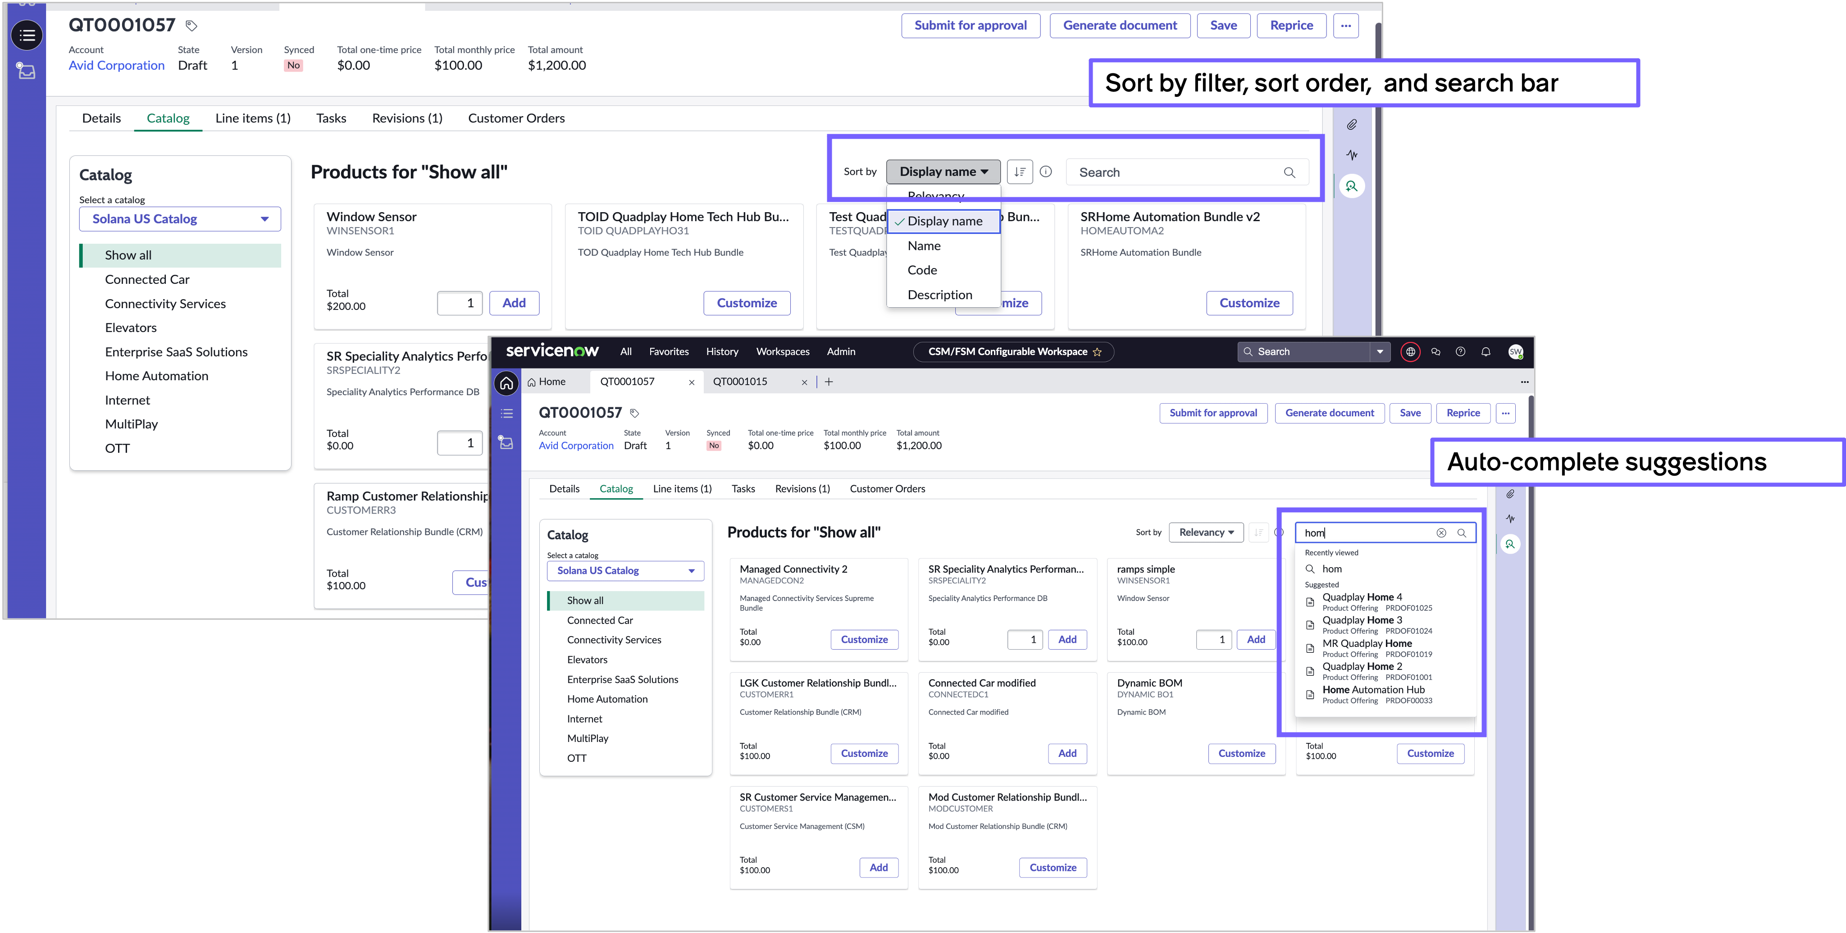Click Search field in back window catalog
The image size is (1846, 933).
[1186, 173]
